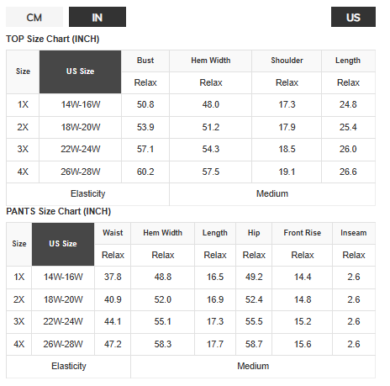This screenshot has width=390, height=386.
Task: Select 18W-20W cell in TOP chart
Action: [x=81, y=127]
